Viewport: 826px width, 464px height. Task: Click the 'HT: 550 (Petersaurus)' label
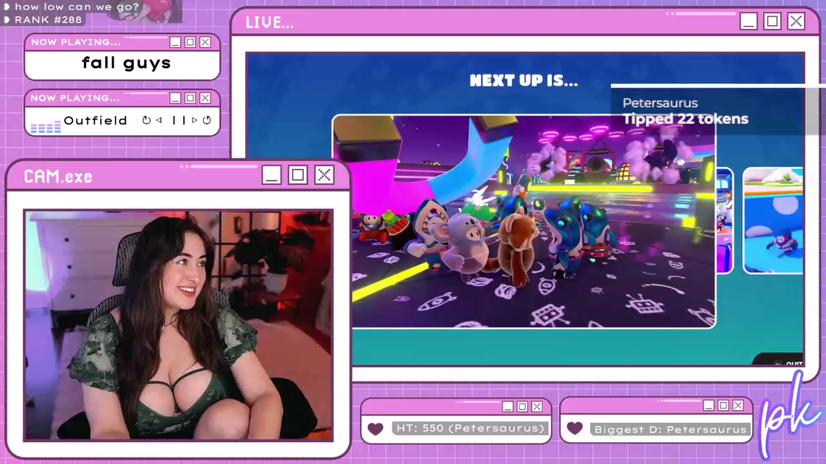[x=470, y=428]
